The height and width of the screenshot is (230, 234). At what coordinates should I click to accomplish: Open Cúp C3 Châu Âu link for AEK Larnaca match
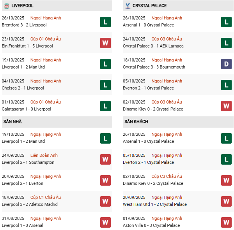click(x=167, y=39)
